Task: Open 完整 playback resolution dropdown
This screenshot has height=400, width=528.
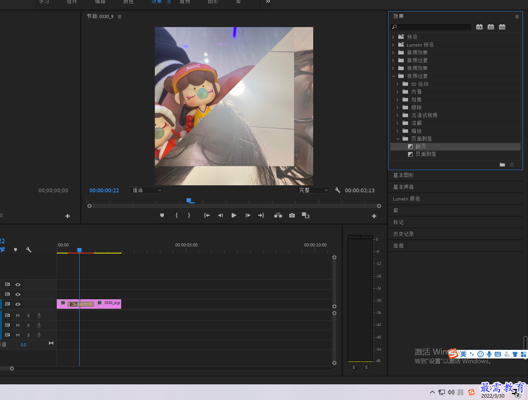Action: [312, 190]
